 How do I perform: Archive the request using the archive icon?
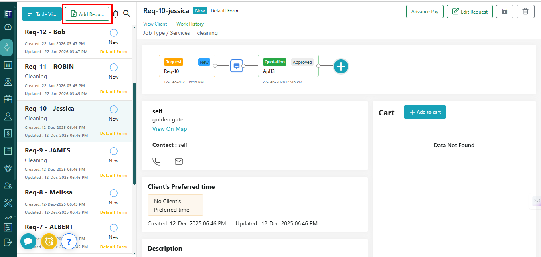point(505,12)
